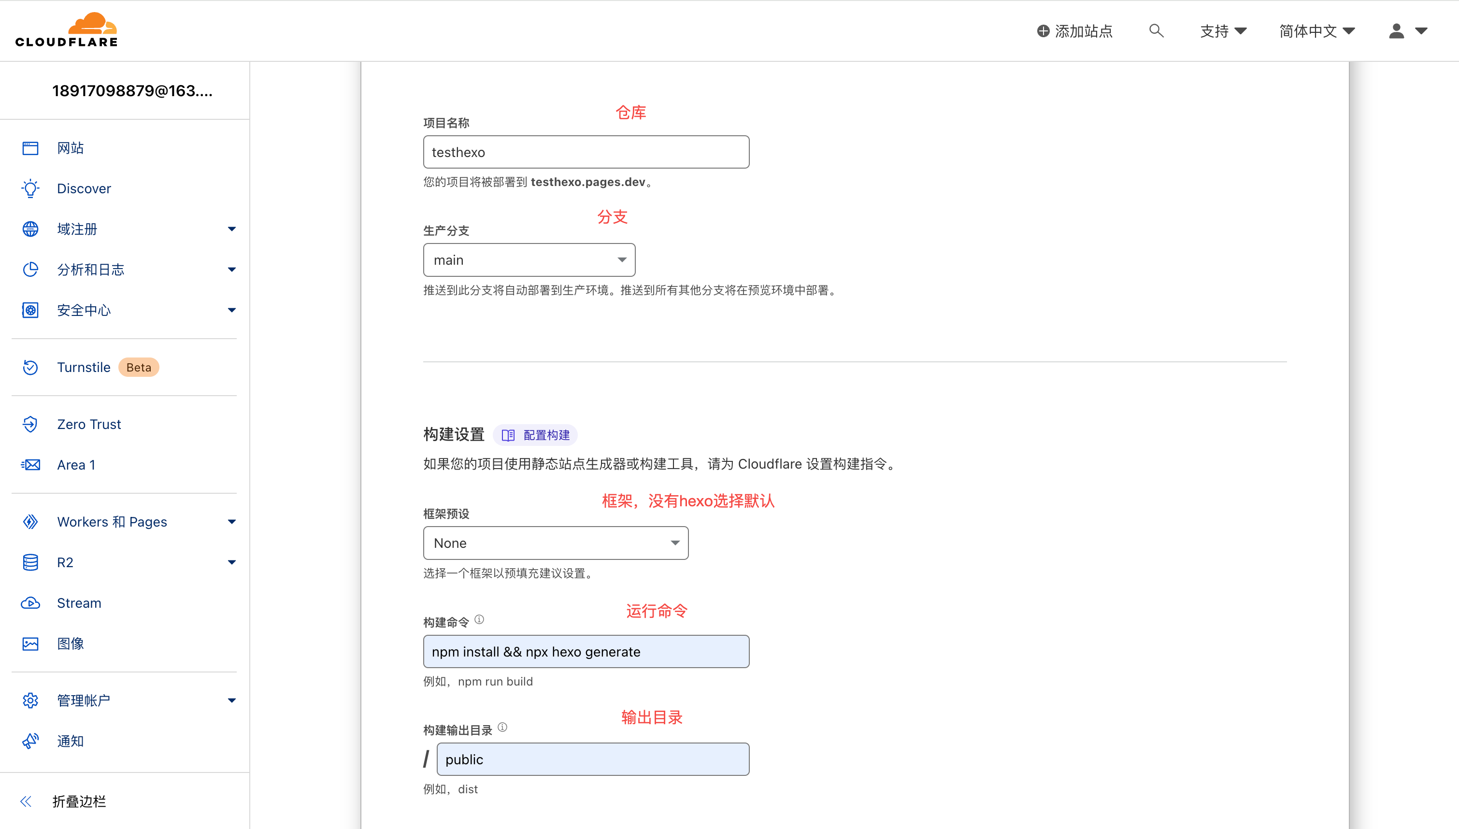Screen dimensions: 1459x829
Task: Click info icon beside 构建输出目录 label
Action: click(502, 727)
